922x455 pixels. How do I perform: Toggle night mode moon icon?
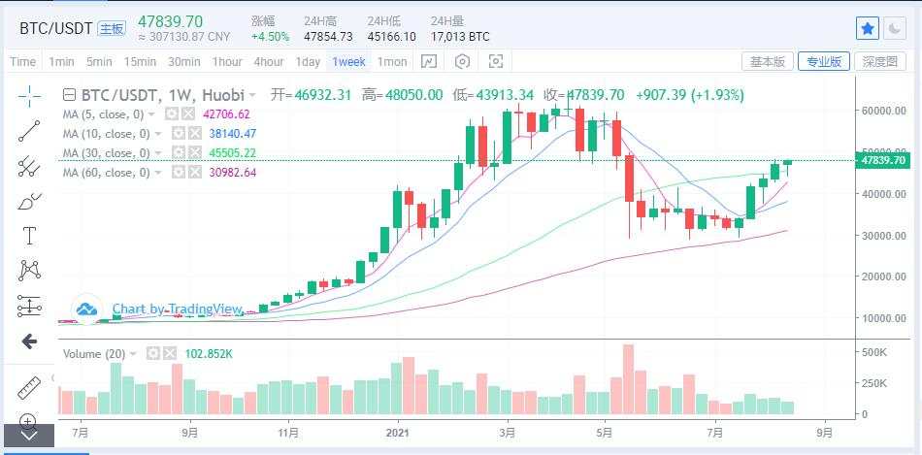coord(895,28)
